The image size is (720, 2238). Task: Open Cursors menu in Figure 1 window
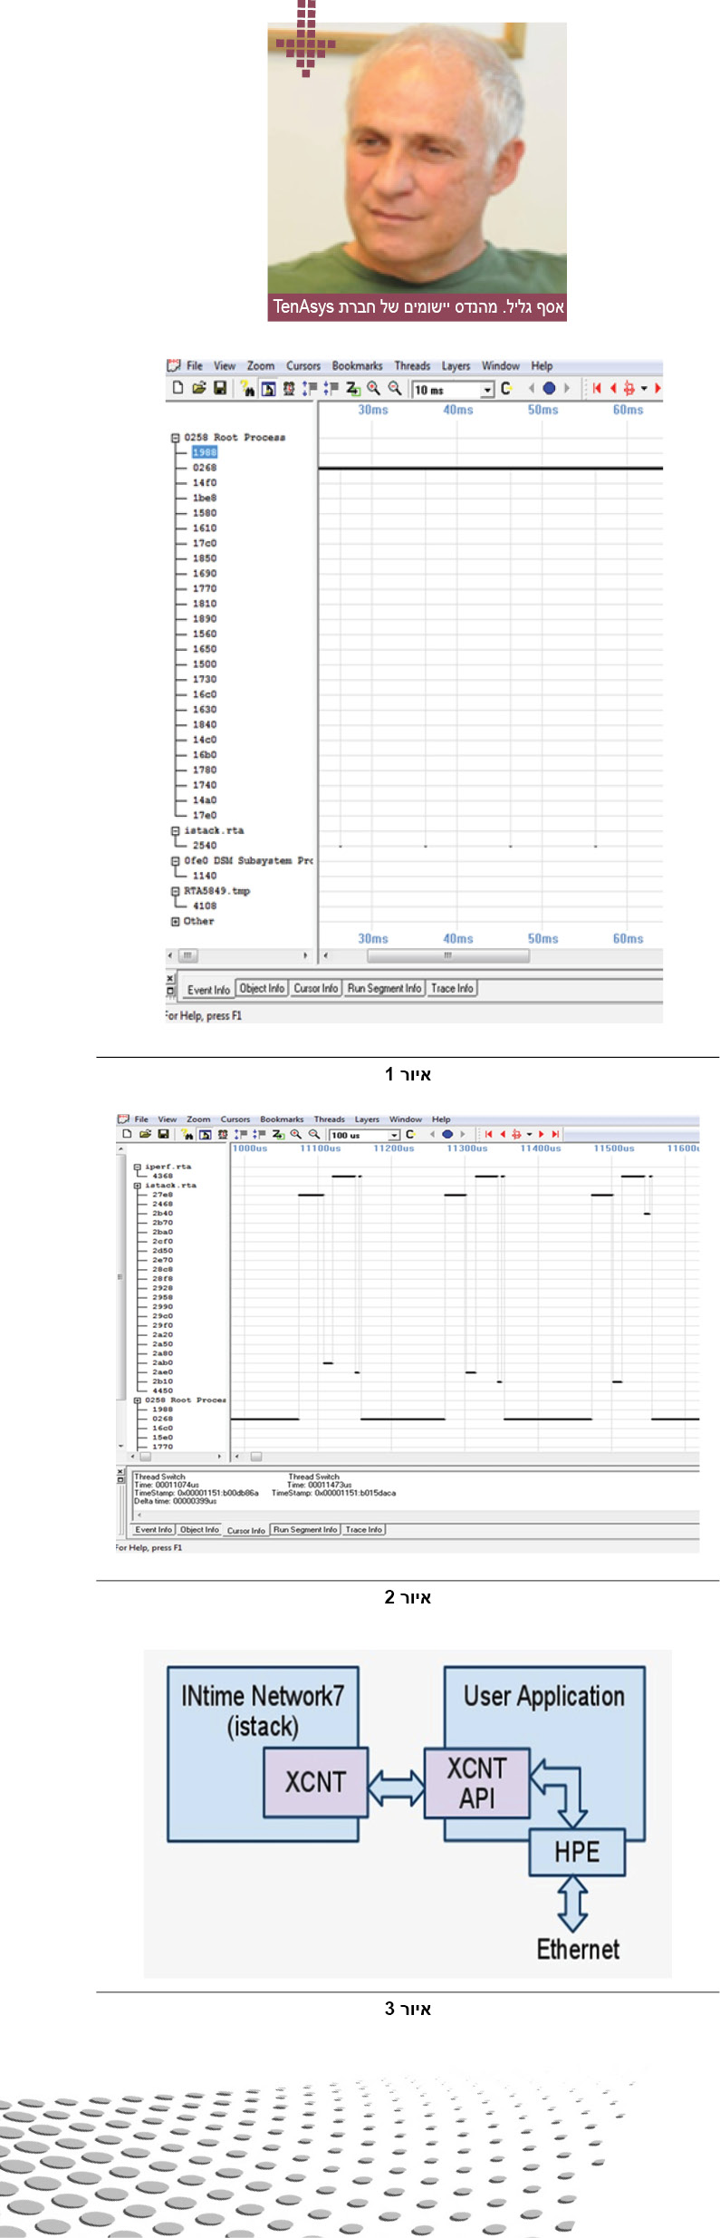tap(303, 366)
